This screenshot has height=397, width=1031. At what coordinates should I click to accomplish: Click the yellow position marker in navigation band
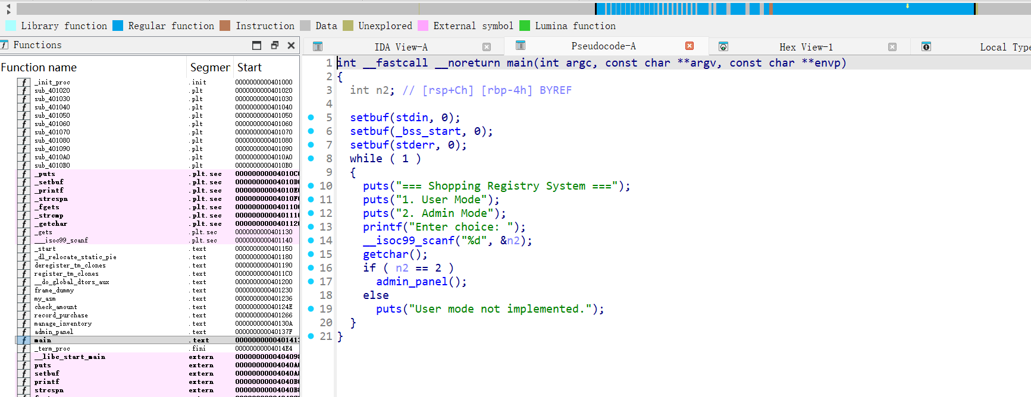point(907,6)
